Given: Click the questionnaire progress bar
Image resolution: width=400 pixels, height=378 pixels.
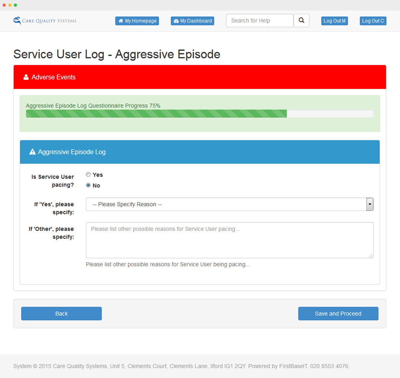Looking at the screenshot, I should (199, 114).
